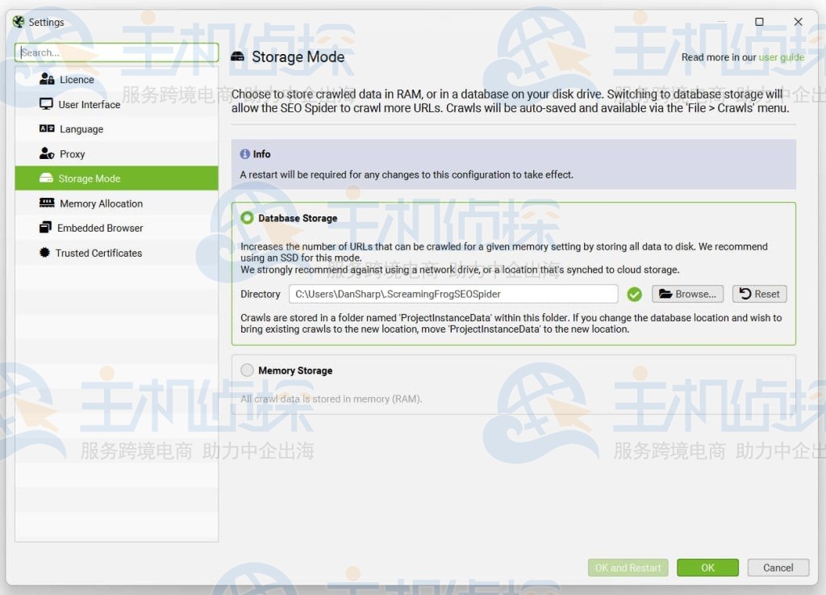Click the Language sidebar icon

coord(47,128)
